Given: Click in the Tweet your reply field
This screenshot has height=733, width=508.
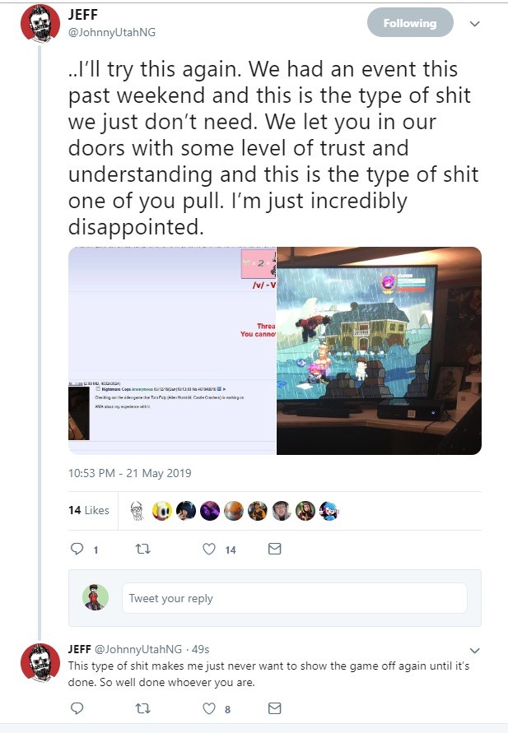Looking at the screenshot, I should (x=295, y=598).
